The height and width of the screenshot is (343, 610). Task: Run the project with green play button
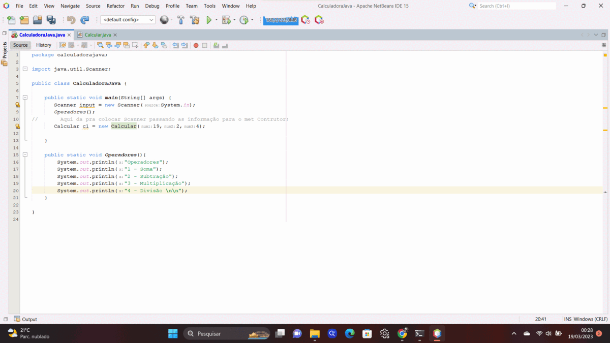tap(209, 20)
